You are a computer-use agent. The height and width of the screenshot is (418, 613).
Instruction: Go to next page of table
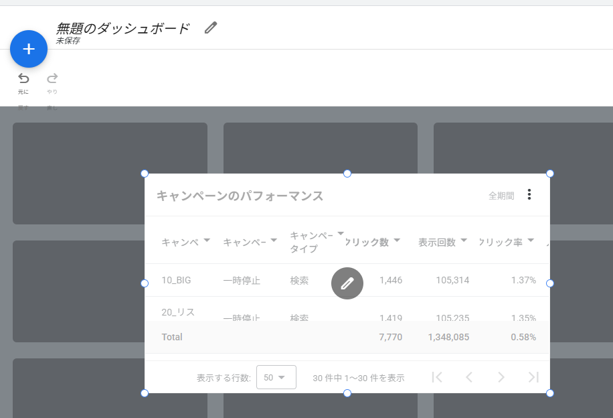[x=501, y=377]
